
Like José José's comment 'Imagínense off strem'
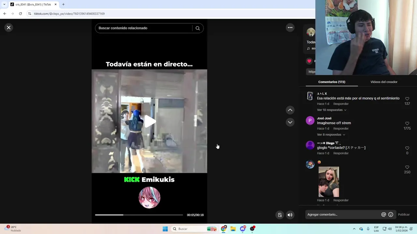point(407,123)
